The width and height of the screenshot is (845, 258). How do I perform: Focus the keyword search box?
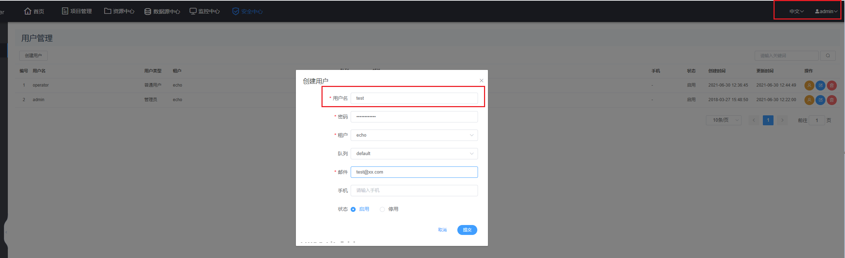787,56
